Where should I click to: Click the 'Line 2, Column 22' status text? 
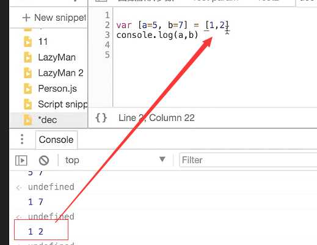[x=156, y=118]
